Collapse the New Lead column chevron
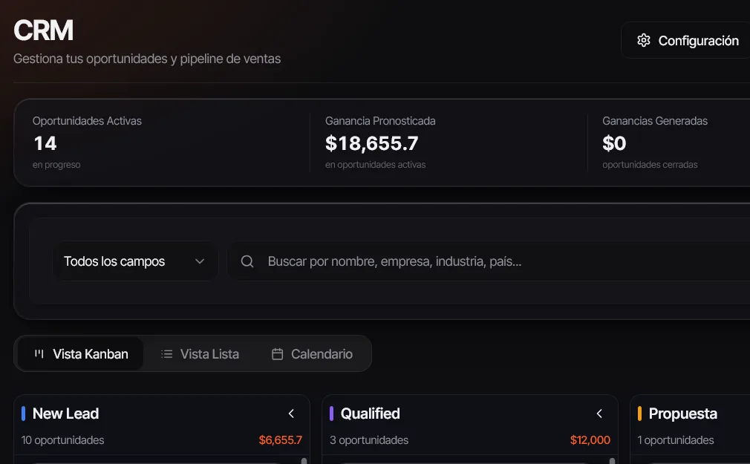Screen dimensions: 750x464 [x=291, y=414]
